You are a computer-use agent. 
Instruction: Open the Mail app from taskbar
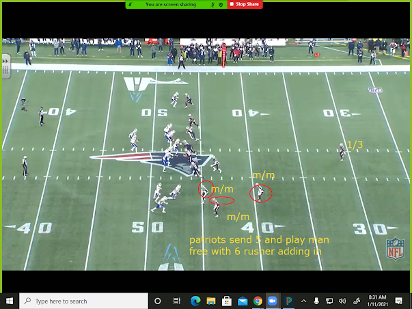coord(243,301)
